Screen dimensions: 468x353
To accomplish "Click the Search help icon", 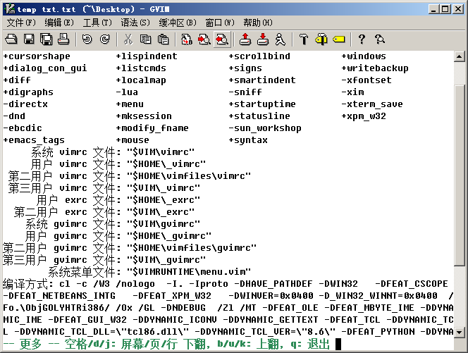I will (380, 39).
